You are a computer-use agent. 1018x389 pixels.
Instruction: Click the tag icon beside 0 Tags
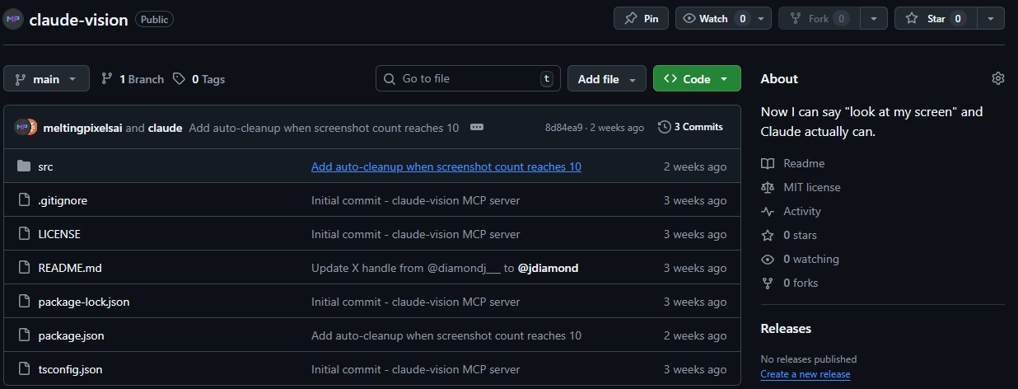(x=180, y=79)
